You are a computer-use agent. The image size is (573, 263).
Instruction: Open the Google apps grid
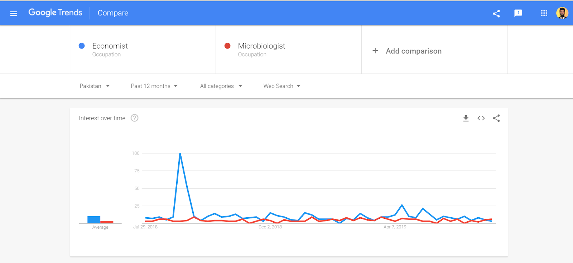[544, 13]
